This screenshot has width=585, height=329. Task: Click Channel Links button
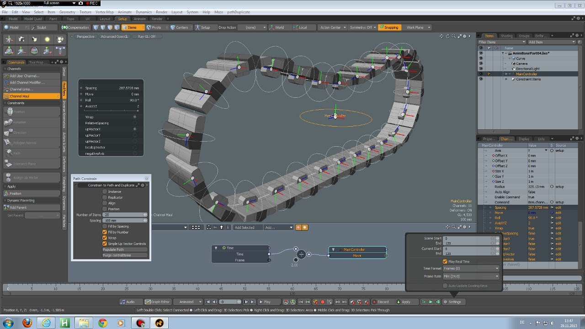pos(32,90)
